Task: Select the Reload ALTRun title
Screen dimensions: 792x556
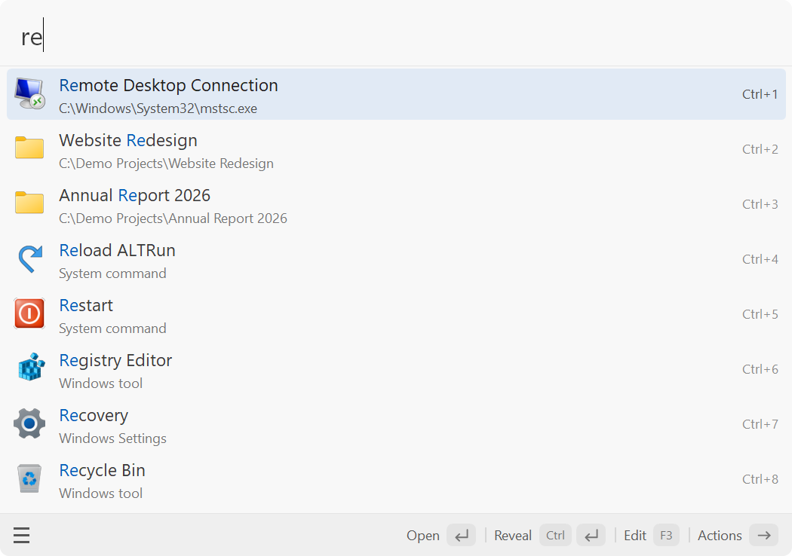Action: coord(117,250)
